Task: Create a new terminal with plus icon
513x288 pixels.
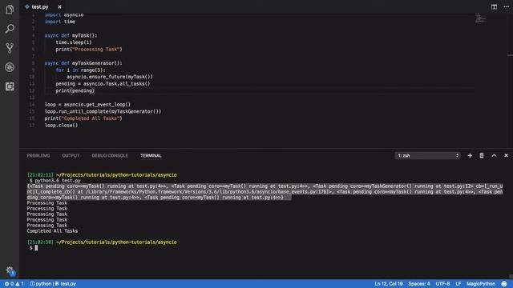Action: [470, 156]
